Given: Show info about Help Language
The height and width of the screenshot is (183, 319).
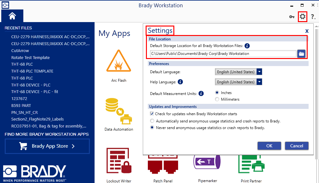Looking at the screenshot, I should 180,82.
